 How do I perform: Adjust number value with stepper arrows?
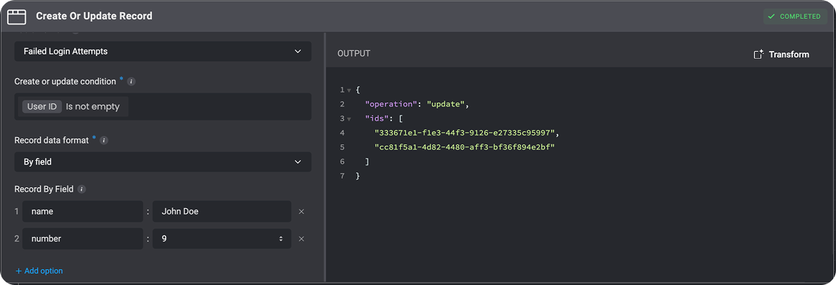point(281,239)
